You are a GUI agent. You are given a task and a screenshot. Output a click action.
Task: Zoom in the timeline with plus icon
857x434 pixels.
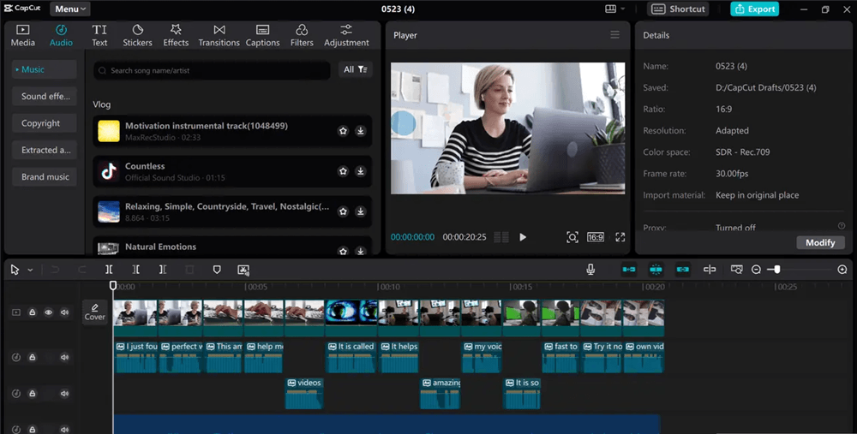[842, 269]
